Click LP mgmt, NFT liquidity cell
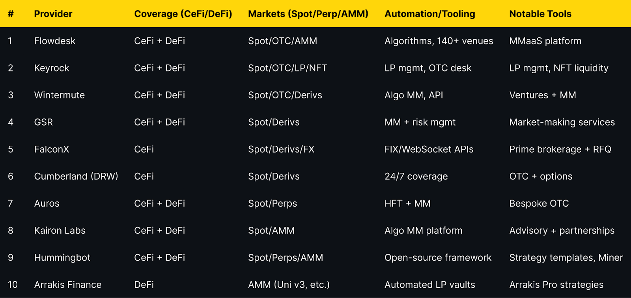This screenshot has height=298, width=631. pyautogui.click(x=559, y=68)
